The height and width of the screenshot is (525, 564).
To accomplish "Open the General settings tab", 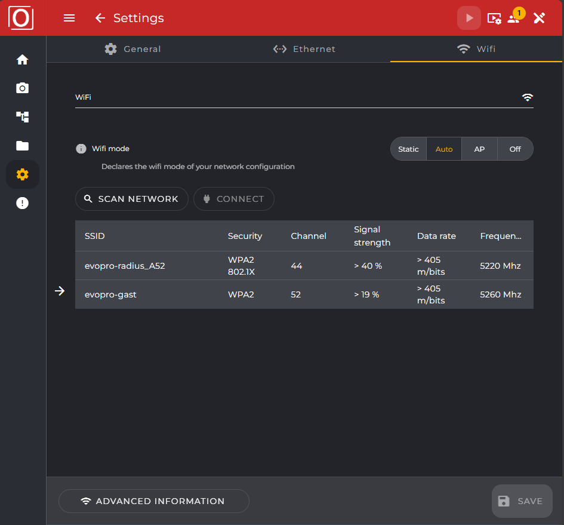I will pos(132,49).
